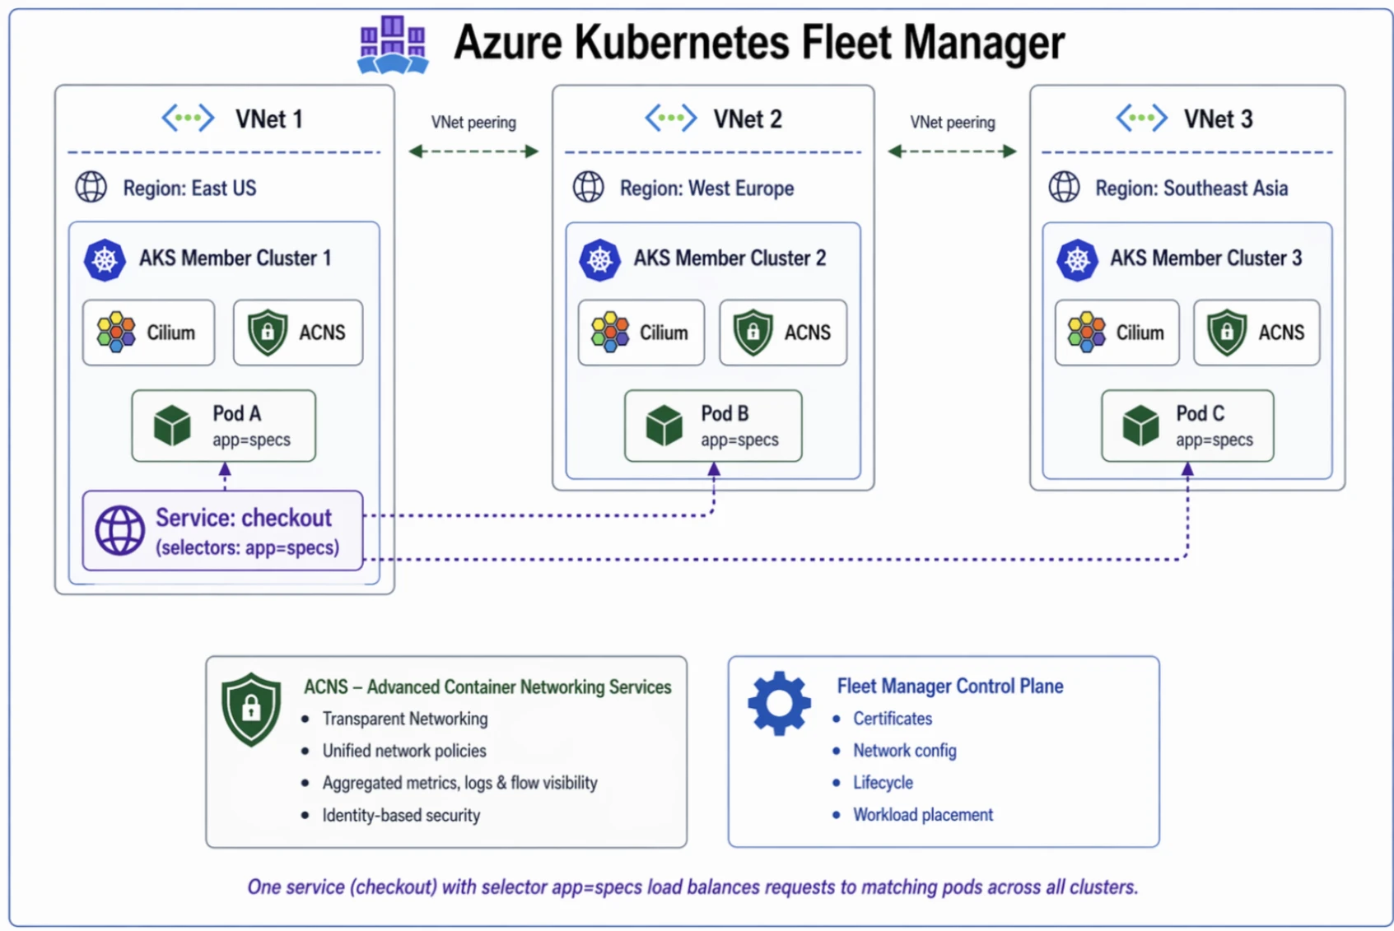Click the green cube icon of Pod B
The width and height of the screenshot is (1394, 931).
click(x=664, y=426)
